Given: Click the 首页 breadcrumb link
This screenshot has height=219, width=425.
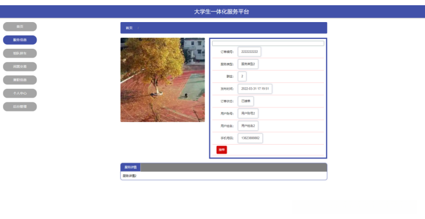Looking at the screenshot, I should click(129, 28).
